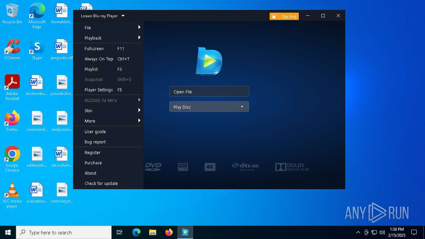Screen dimensions: 425x239
Task: Select the CCleaner desktop icon
Action: (12, 49)
